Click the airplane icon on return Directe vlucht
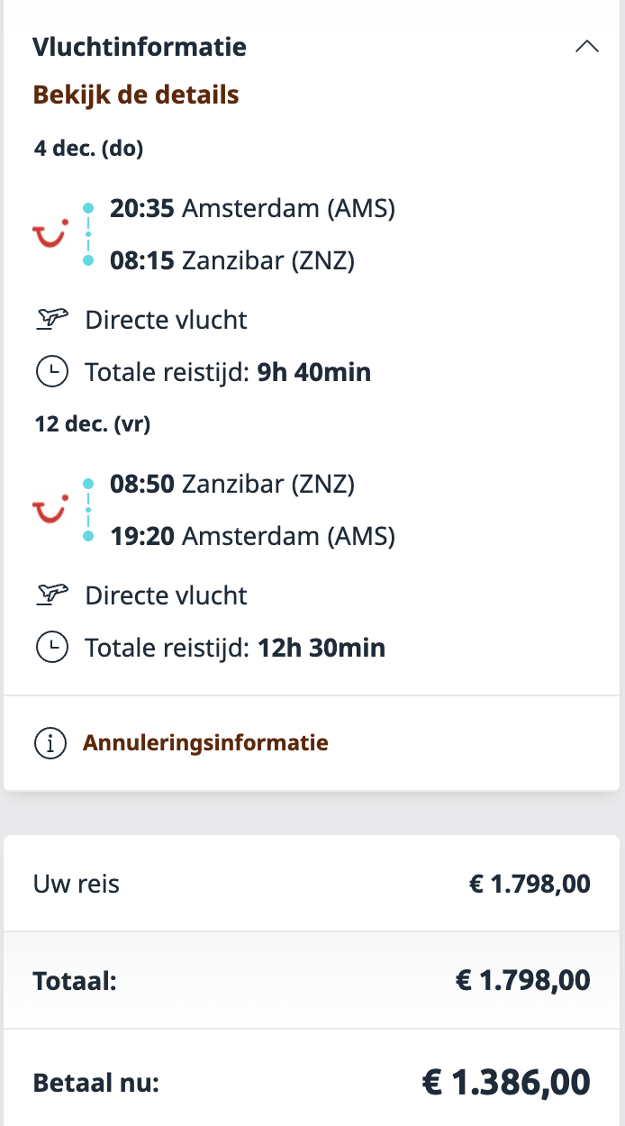The height and width of the screenshot is (1126, 625). click(x=54, y=595)
